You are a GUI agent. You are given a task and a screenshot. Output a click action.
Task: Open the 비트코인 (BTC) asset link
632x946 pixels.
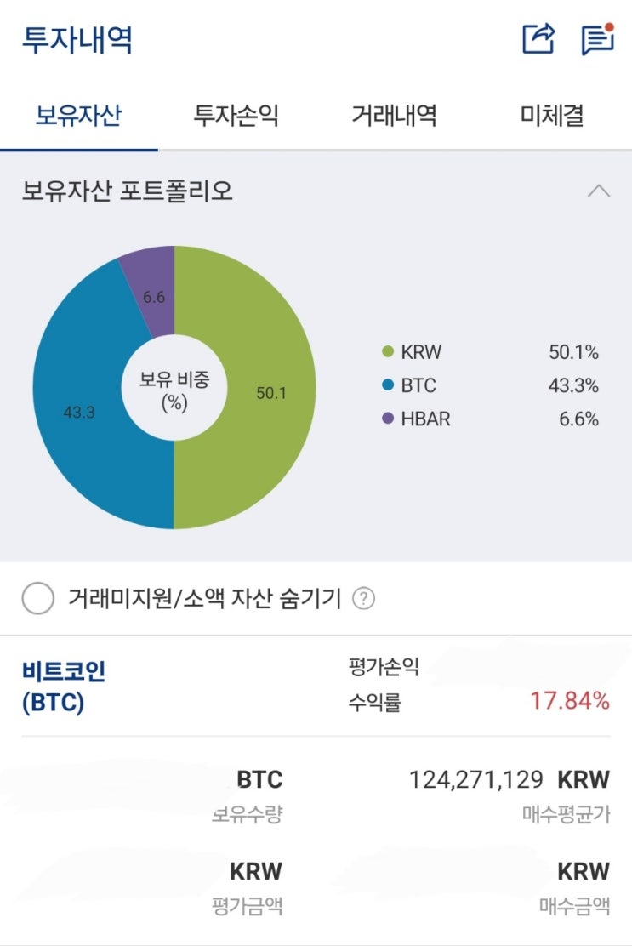64,687
